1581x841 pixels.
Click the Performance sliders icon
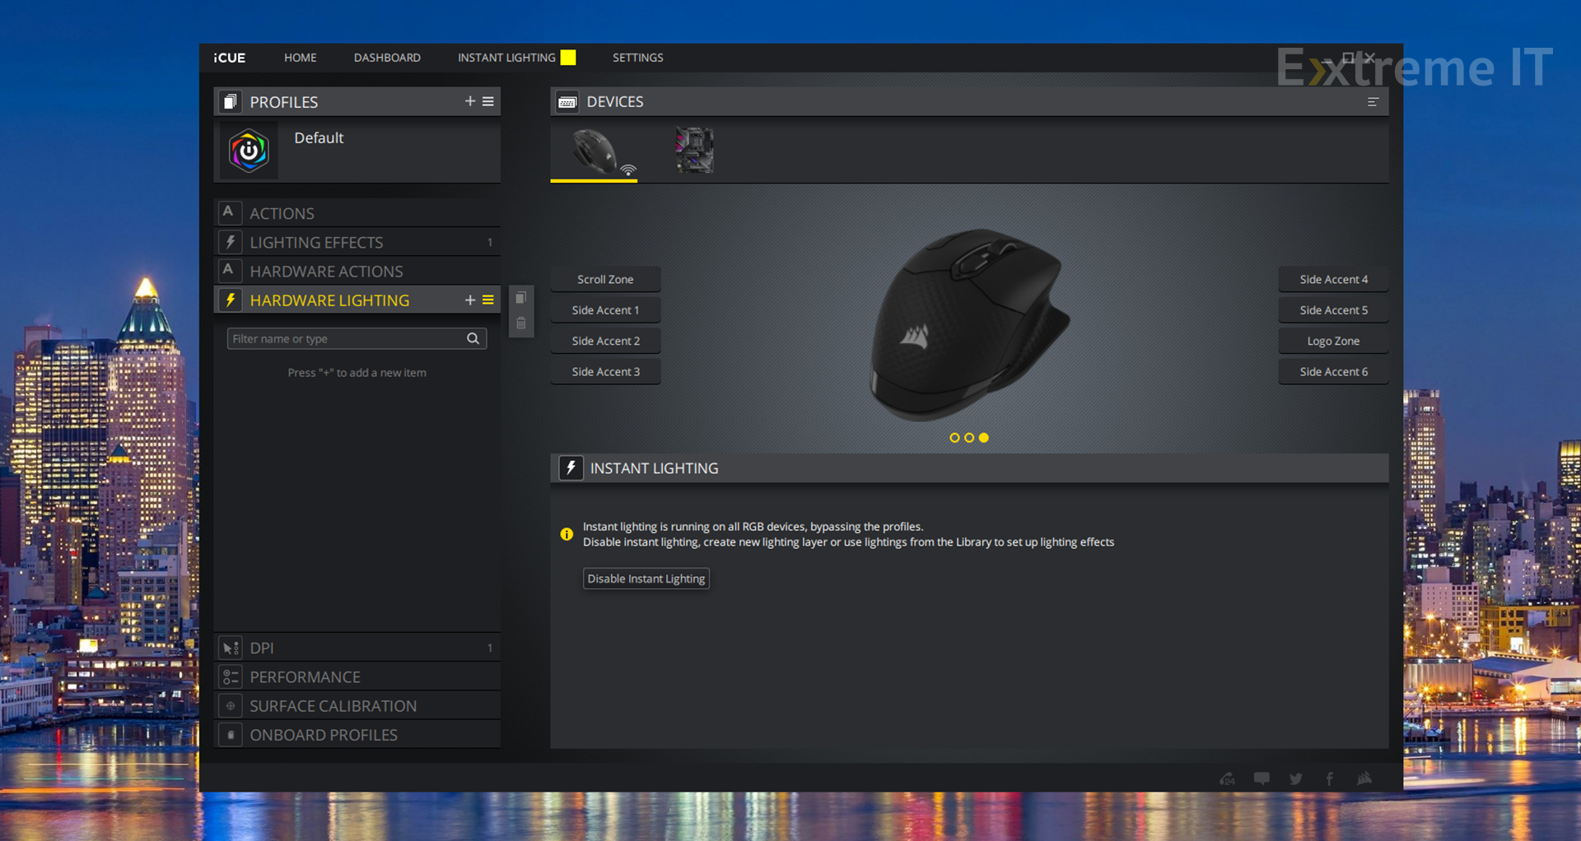coord(230,676)
